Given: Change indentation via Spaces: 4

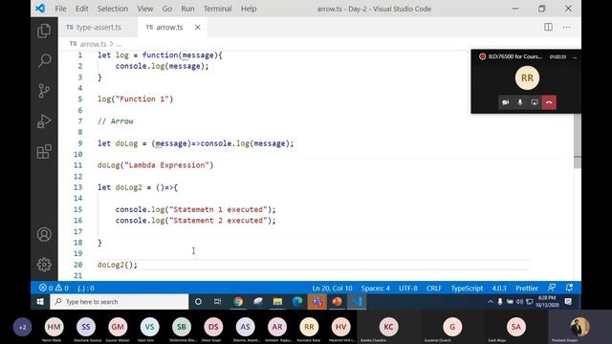Looking at the screenshot, I should click(375, 289).
